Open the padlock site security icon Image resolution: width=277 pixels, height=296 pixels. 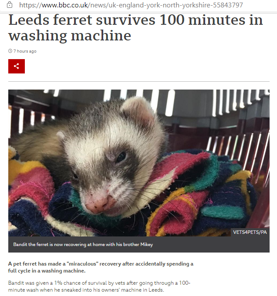tap(10, 5)
